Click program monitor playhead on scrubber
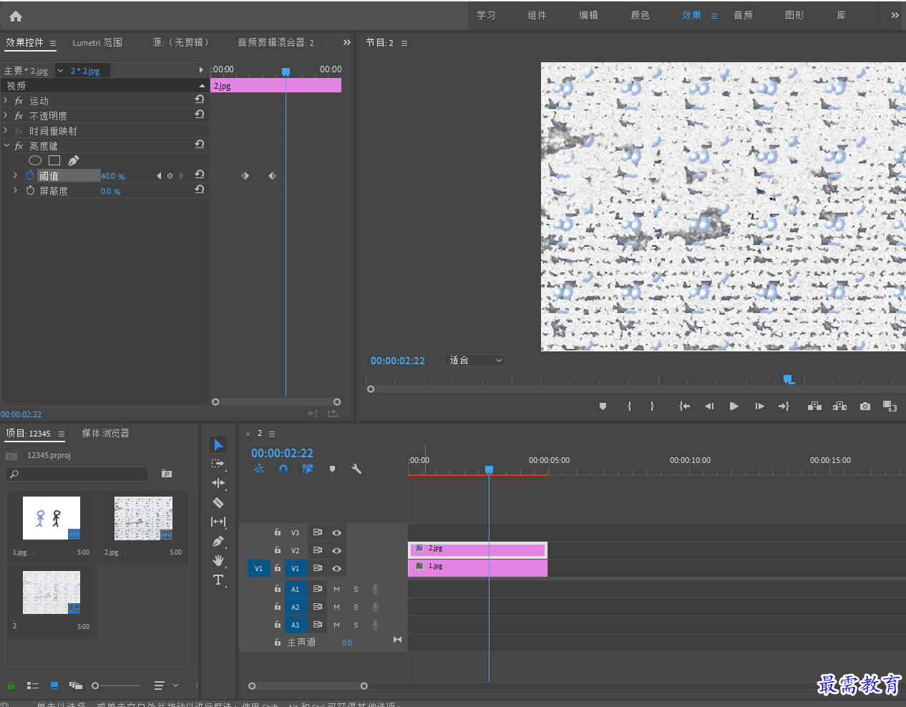Image resolution: width=906 pixels, height=707 pixels. tap(788, 379)
